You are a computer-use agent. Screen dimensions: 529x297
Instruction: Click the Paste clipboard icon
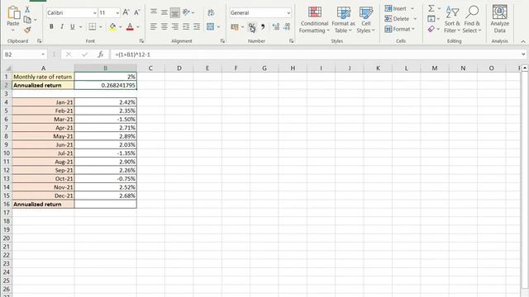tap(13, 12)
